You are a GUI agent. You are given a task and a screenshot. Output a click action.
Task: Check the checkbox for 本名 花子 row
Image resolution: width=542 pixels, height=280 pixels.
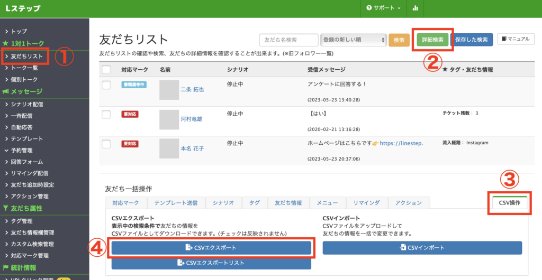pyautogui.click(x=106, y=143)
